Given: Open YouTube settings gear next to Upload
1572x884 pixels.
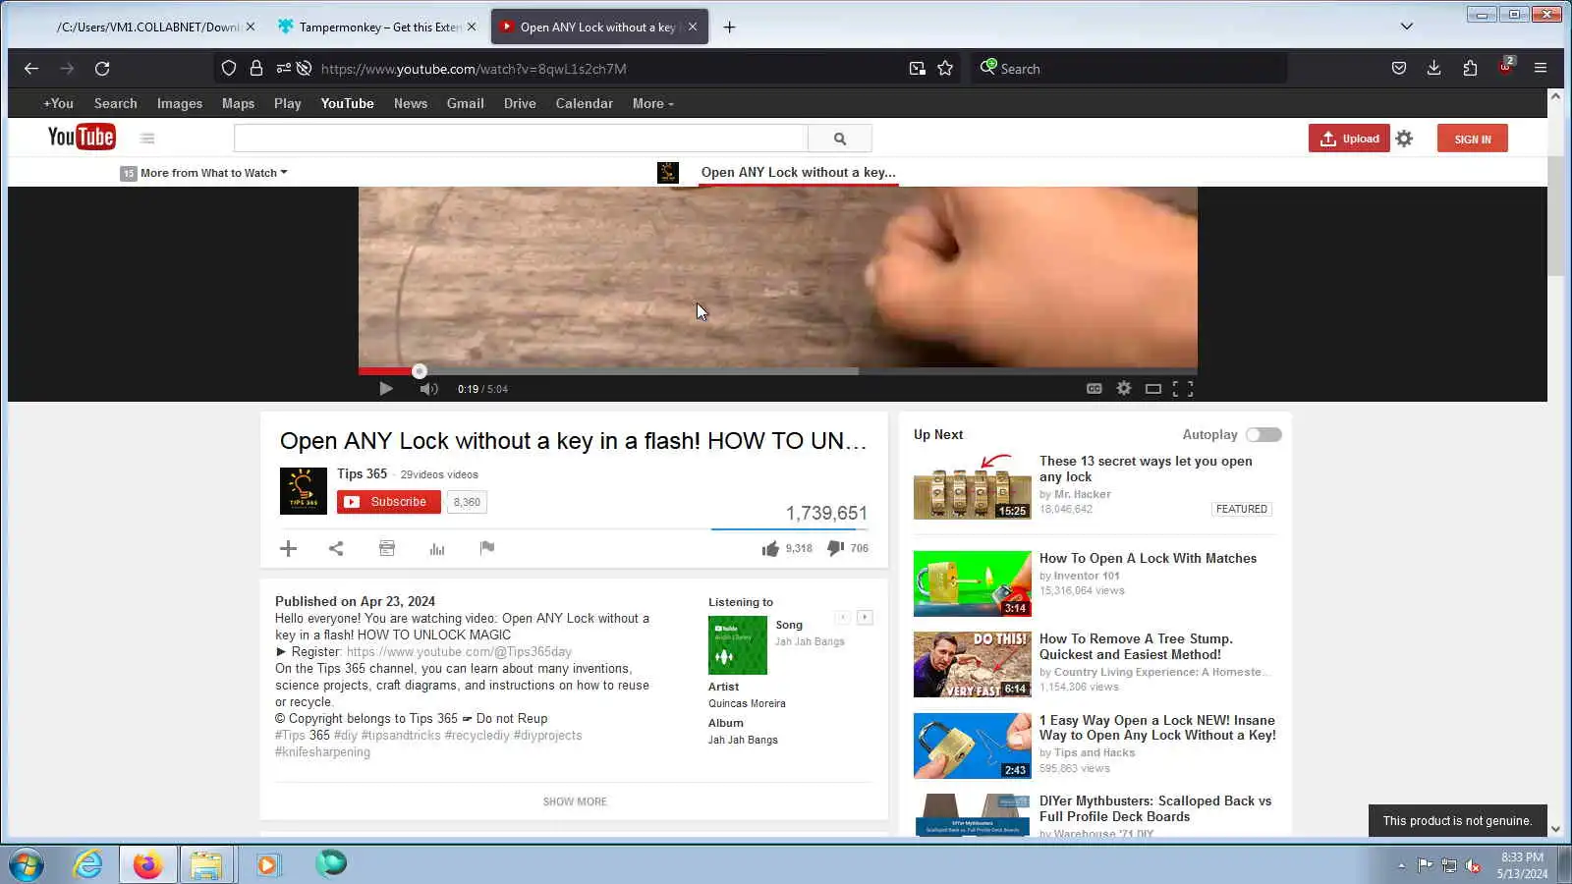Looking at the screenshot, I should 1405,138.
